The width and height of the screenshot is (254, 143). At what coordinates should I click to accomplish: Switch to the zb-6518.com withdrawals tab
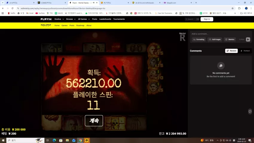click(x=146, y=3)
